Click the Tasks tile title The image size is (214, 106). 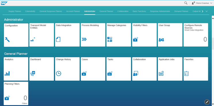110,59
